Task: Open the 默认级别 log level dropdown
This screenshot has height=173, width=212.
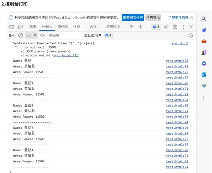Action: pos(93,35)
